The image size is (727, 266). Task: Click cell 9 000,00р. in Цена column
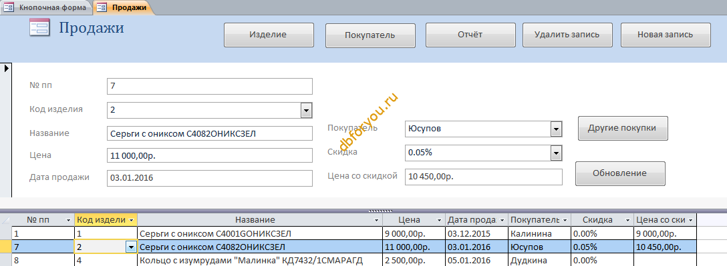414,233
